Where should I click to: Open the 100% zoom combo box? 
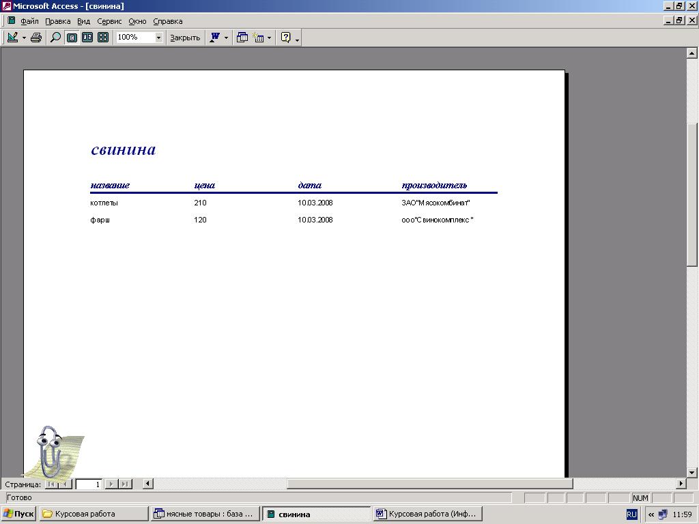point(139,38)
